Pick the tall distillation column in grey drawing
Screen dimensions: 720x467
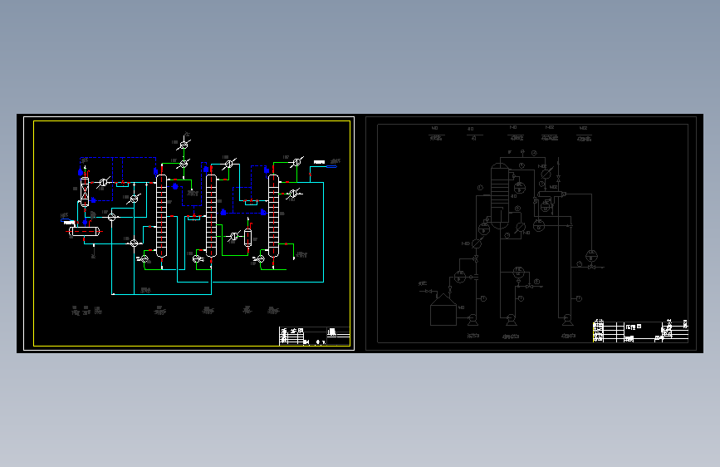pos(500,196)
